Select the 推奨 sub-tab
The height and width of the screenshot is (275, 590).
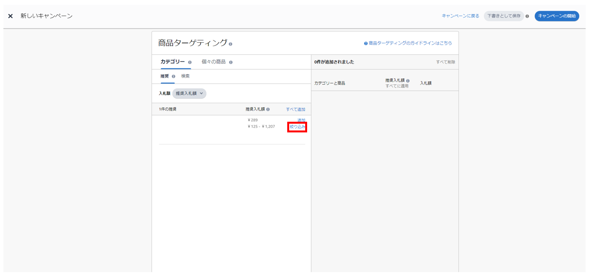click(165, 76)
